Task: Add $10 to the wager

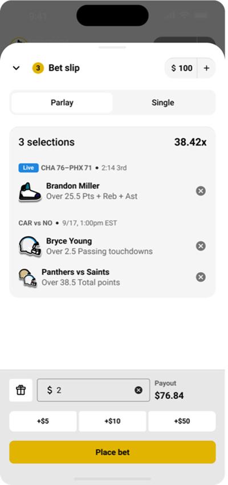Action: pos(112,421)
